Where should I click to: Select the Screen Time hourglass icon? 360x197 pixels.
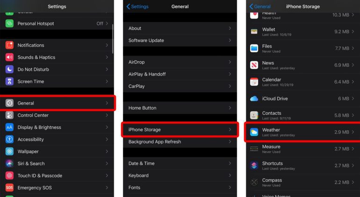point(9,82)
